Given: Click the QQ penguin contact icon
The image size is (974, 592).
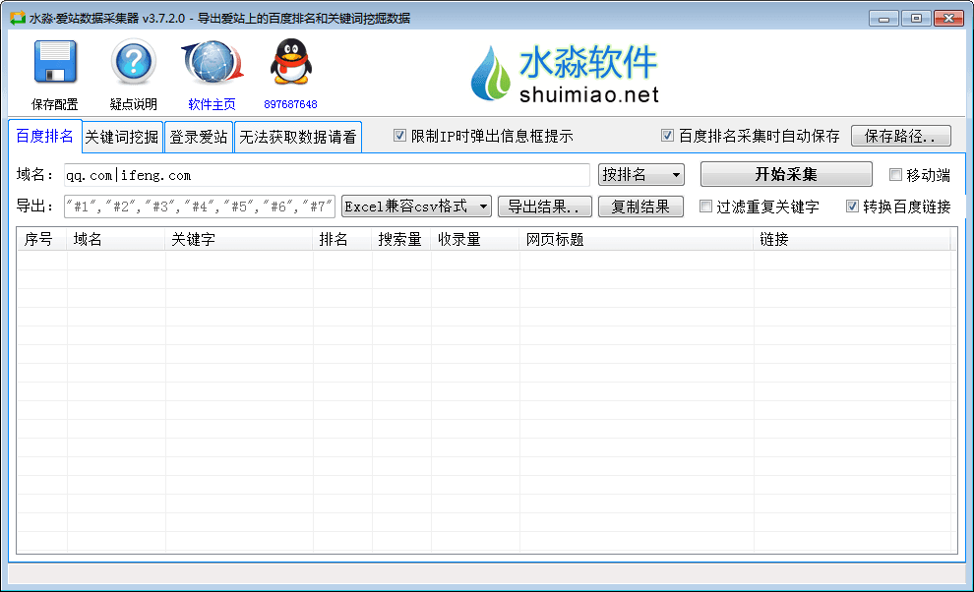Looking at the screenshot, I should (x=290, y=64).
